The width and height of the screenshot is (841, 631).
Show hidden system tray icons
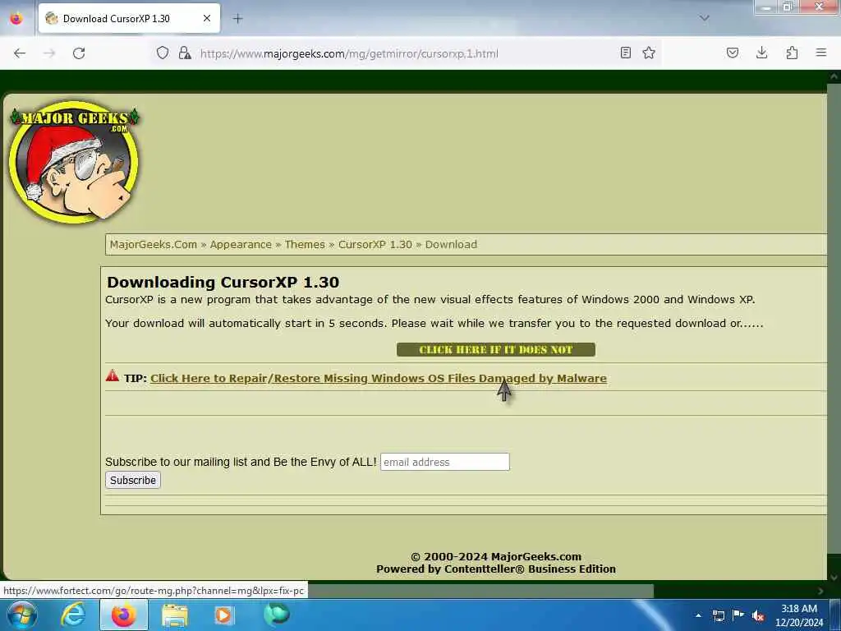pyautogui.click(x=698, y=615)
